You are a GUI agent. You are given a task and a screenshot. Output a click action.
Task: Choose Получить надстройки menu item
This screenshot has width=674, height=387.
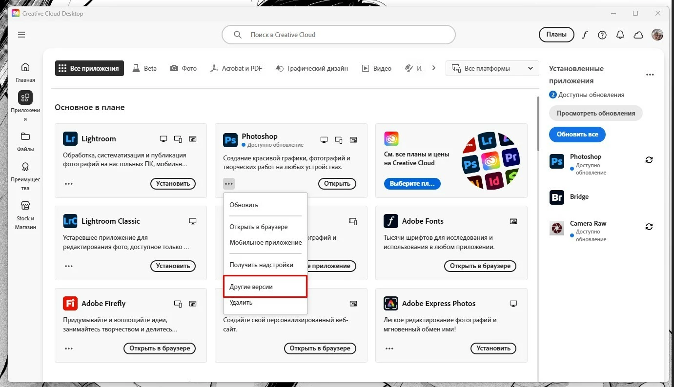point(266,265)
